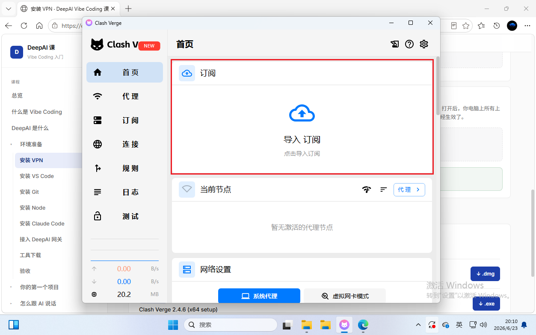The height and width of the screenshot is (335, 536).
Task: Open the 规则 rules page
Action: pos(124,168)
